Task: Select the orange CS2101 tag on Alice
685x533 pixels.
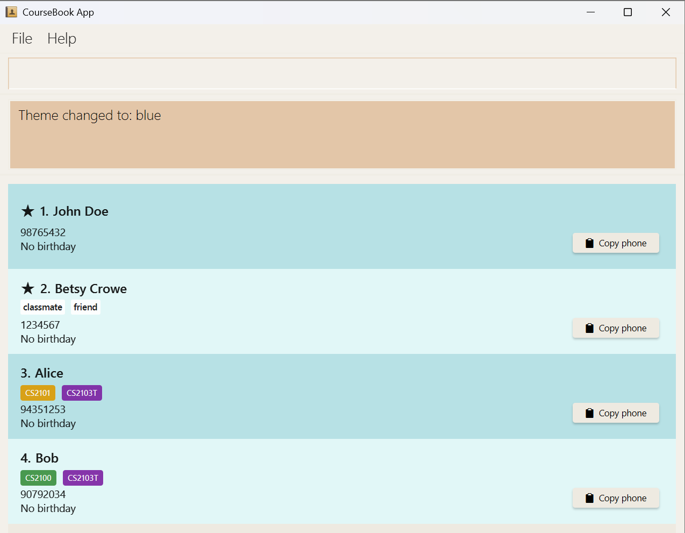Action: [38, 393]
